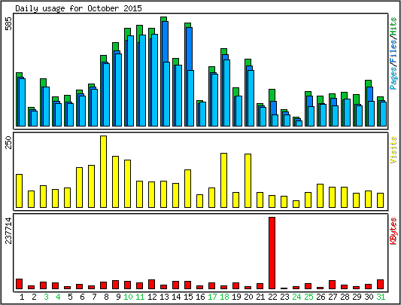Click the tall red KBytes bar for day 22
This screenshot has height=305, width=401.
272,253
